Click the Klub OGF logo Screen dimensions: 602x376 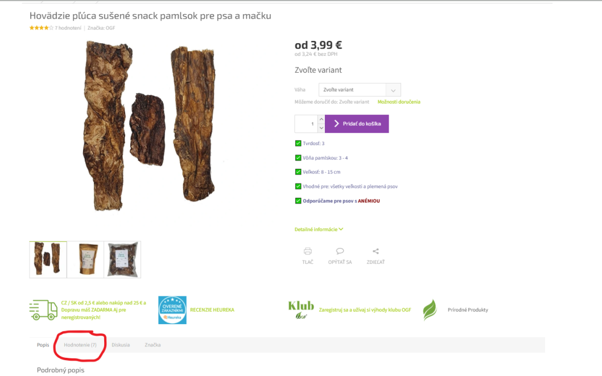coord(301,310)
